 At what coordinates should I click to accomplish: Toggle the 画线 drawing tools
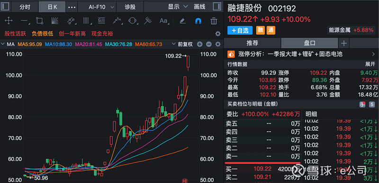(x=199, y=7)
